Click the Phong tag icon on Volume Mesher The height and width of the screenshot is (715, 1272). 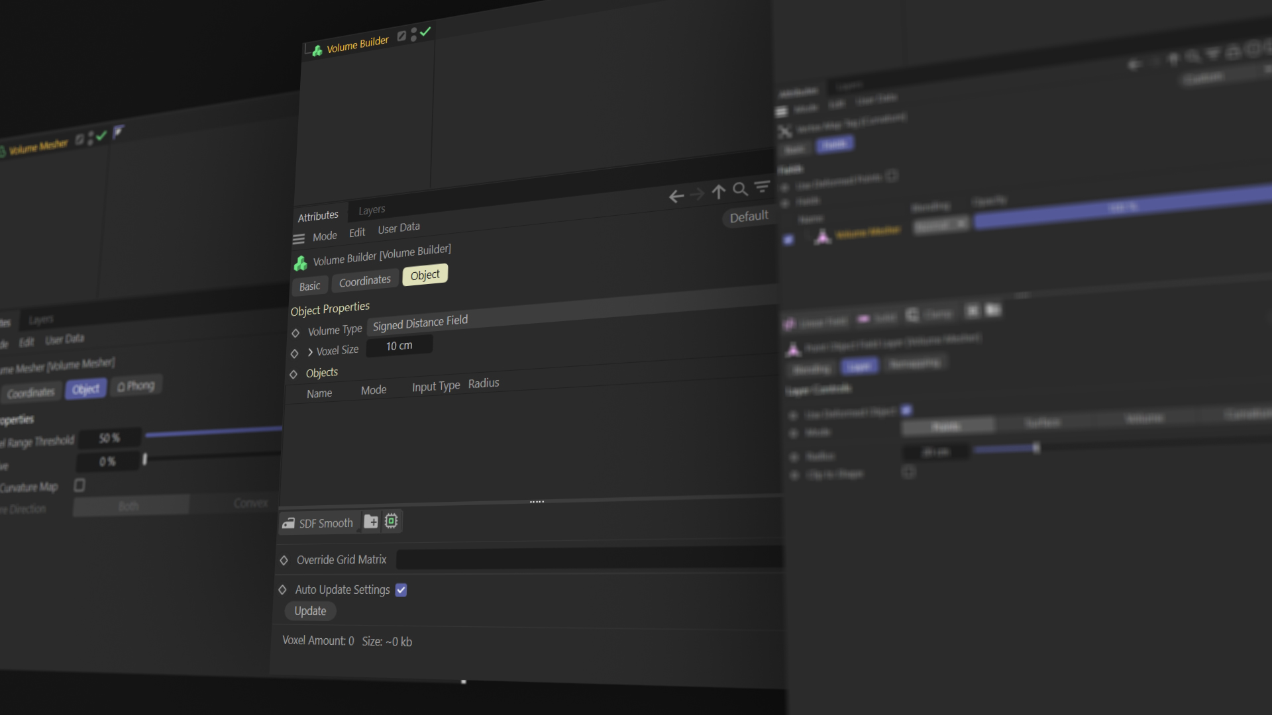click(x=118, y=132)
